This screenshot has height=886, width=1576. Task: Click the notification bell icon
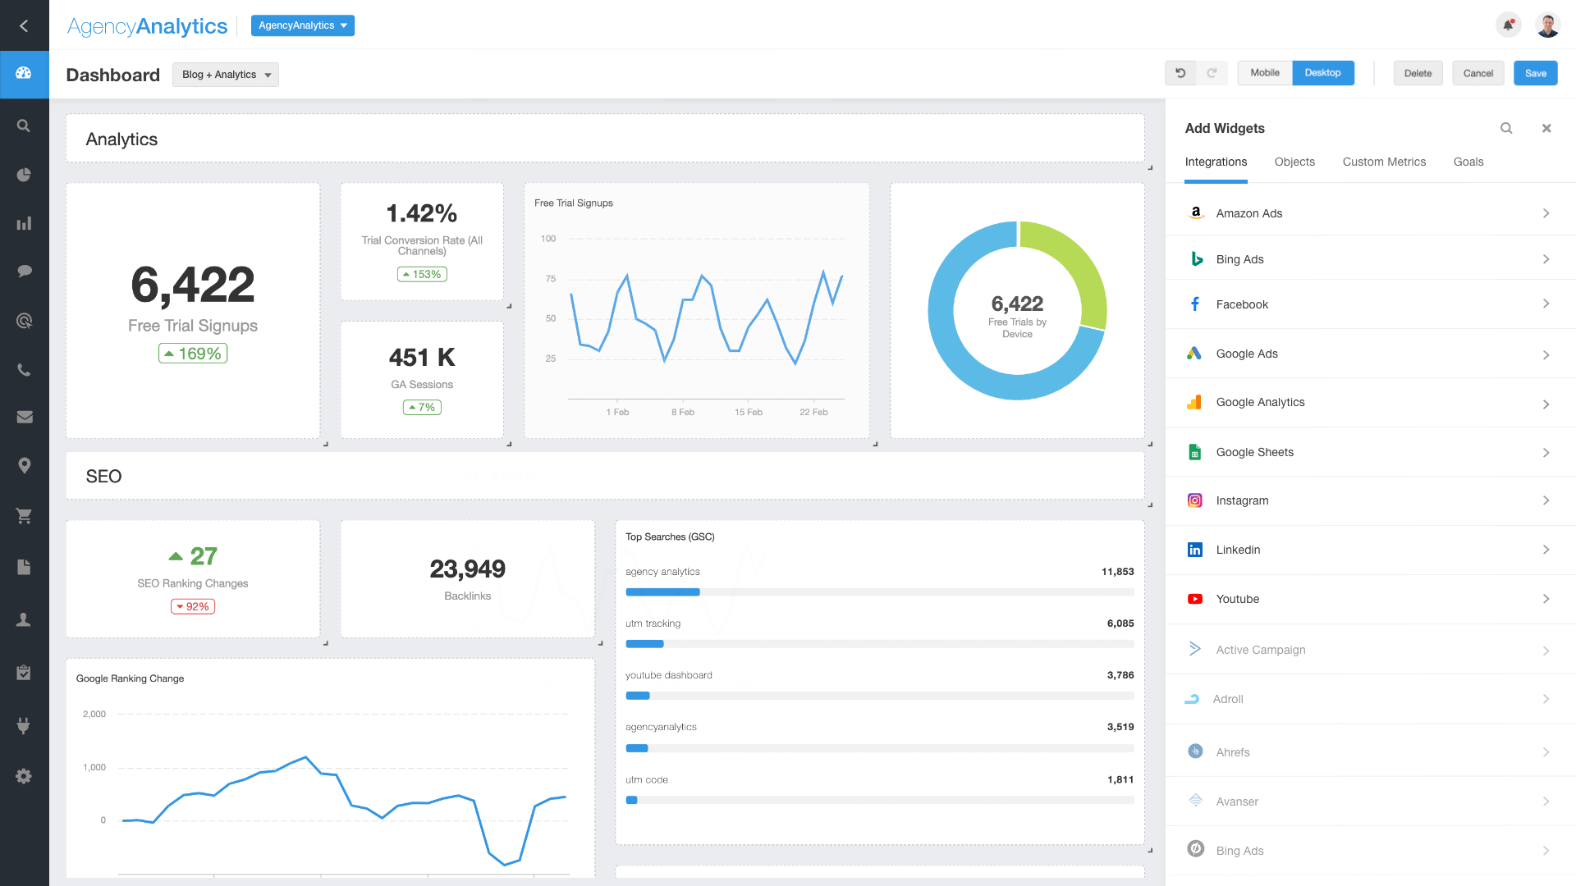click(x=1508, y=25)
